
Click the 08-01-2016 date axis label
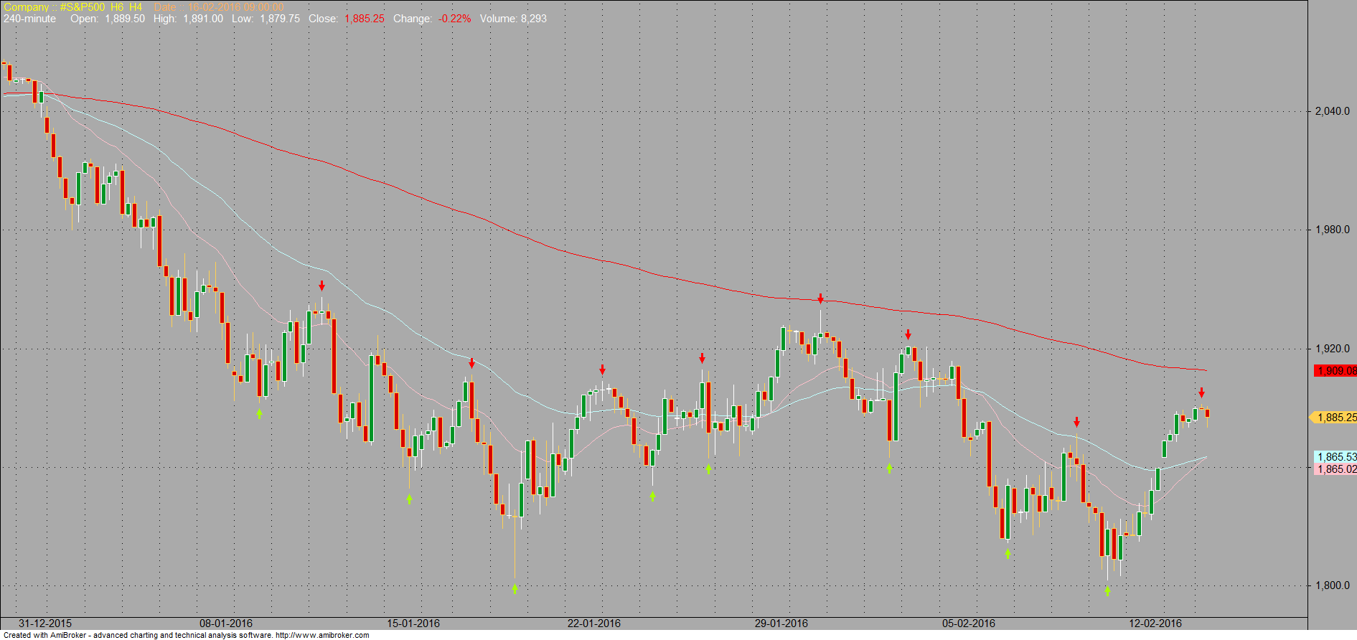pos(226,623)
